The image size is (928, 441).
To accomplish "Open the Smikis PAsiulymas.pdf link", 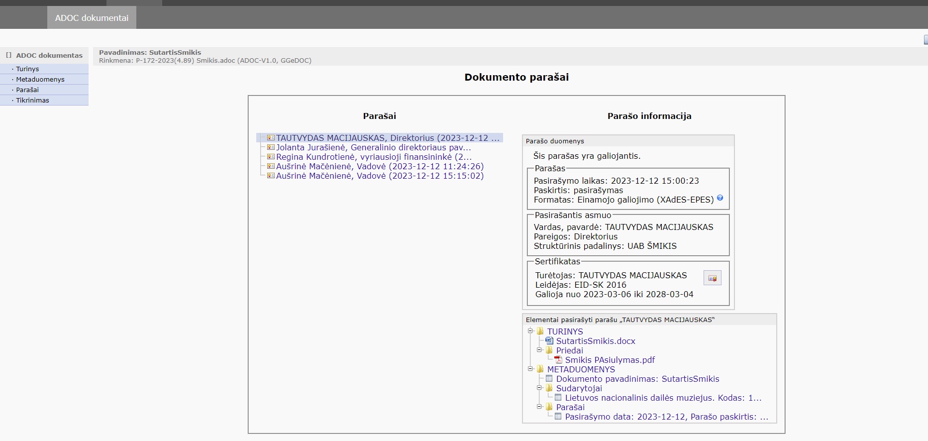I will click(610, 360).
